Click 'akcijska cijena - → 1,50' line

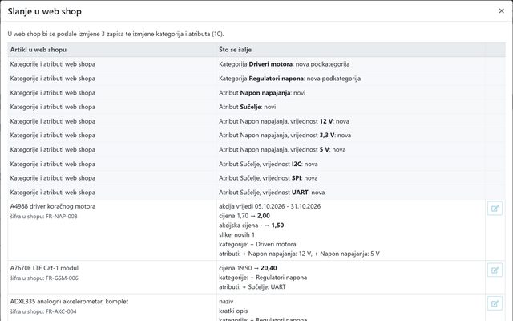tap(251, 226)
